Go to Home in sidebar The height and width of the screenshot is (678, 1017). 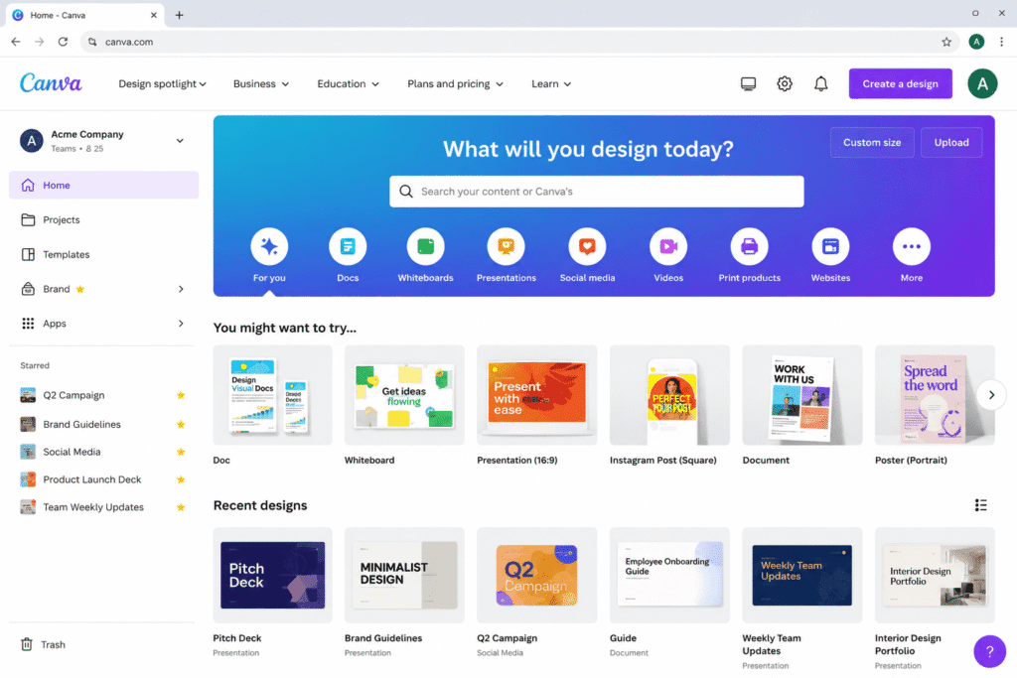103,185
